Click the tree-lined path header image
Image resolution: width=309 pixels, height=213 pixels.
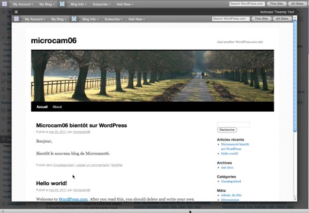click(152, 76)
